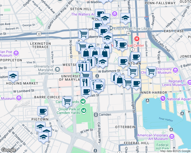Click the OTTERBEIN neighborhood label
The image size is (191, 153).
(125, 127)
